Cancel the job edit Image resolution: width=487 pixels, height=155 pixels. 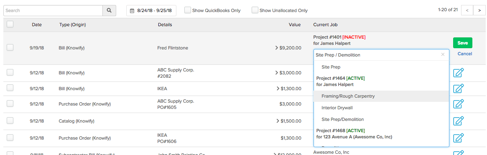(465, 54)
